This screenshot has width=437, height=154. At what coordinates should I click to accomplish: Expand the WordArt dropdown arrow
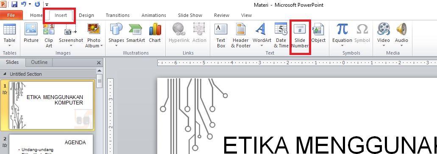point(262,46)
